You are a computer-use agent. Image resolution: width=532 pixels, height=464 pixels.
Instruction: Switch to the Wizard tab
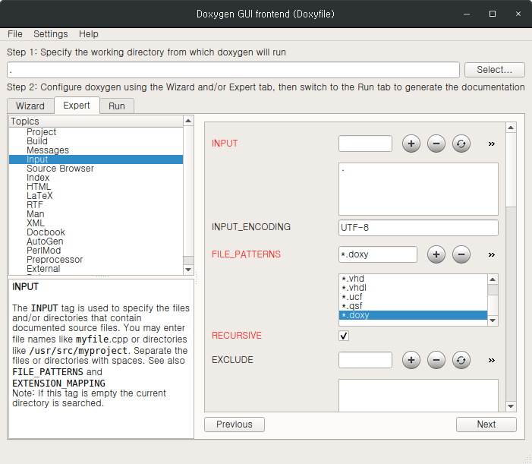coord(30,106)
